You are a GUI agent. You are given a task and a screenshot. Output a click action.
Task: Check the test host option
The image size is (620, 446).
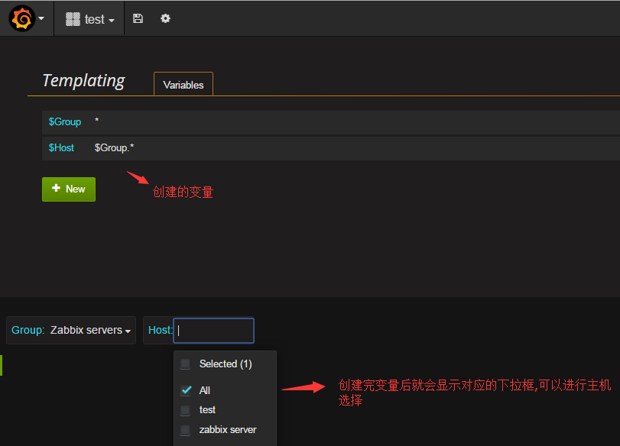tap(185, 410)
